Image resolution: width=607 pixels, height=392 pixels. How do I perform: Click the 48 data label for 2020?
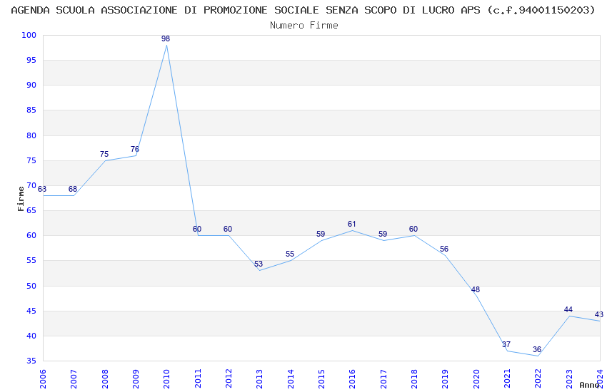pyautogui.click(x=476, y=289)
